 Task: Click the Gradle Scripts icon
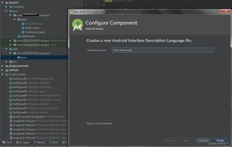[7, 74]
